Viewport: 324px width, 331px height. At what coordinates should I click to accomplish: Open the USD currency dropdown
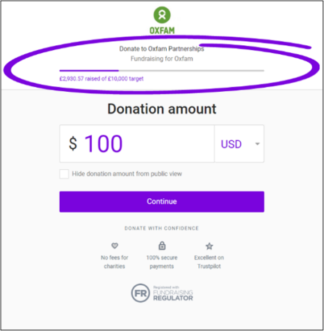click(x=239, y=144)
